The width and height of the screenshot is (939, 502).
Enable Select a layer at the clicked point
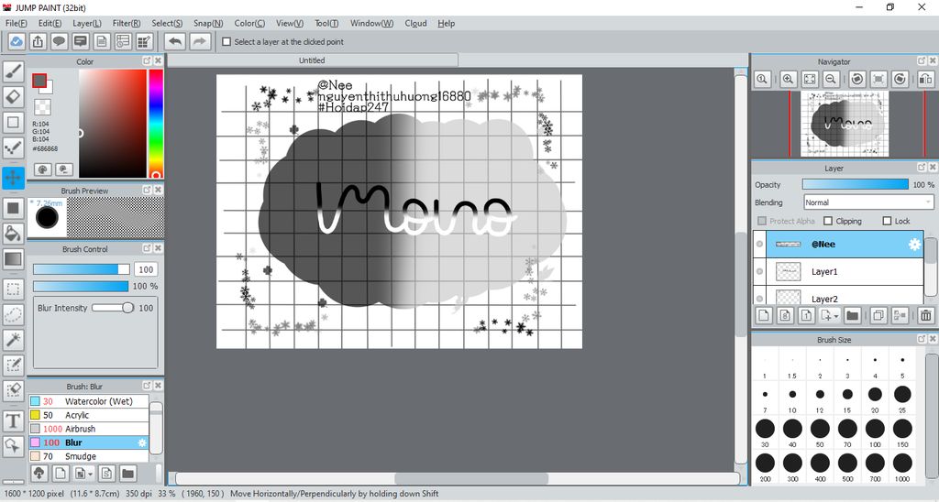point(226,42)
